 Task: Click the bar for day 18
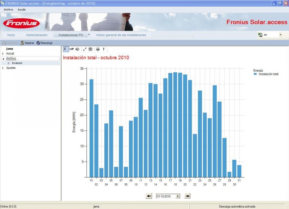point(175,125)
